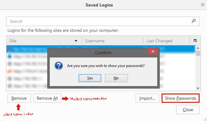
Task: Click the magnifier icon in the search box
Action: pyautogui.click(x=193, y=21)
